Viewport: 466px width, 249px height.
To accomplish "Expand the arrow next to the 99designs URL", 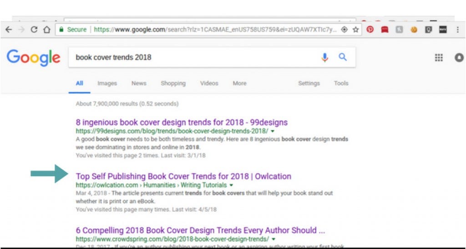I will tap(273, 131).
